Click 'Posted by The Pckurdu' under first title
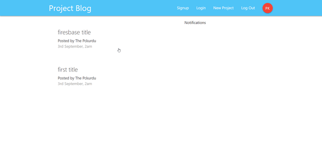The height and width of the screenshot is (151, 322). click(77, 78)
